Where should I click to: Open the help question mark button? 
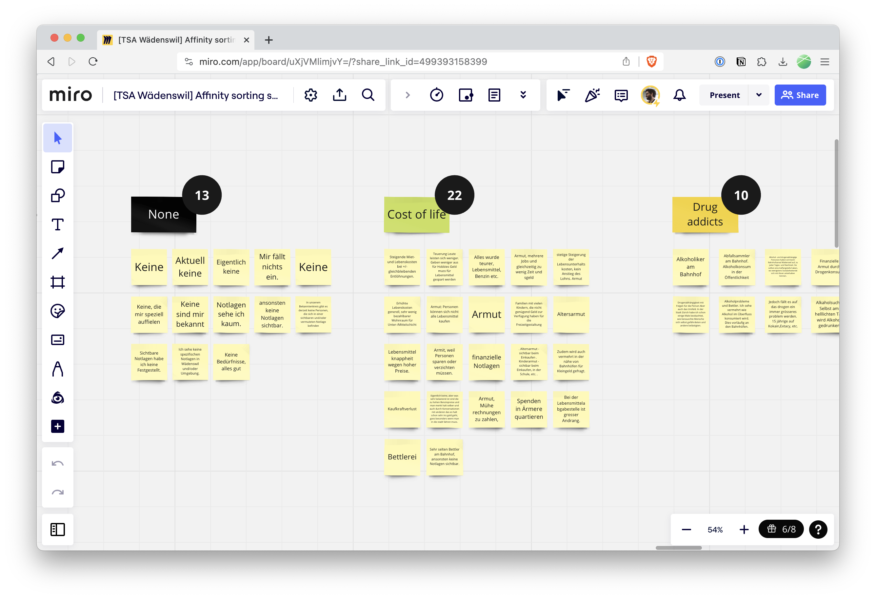pyautogui.click(x=818, y=529)
